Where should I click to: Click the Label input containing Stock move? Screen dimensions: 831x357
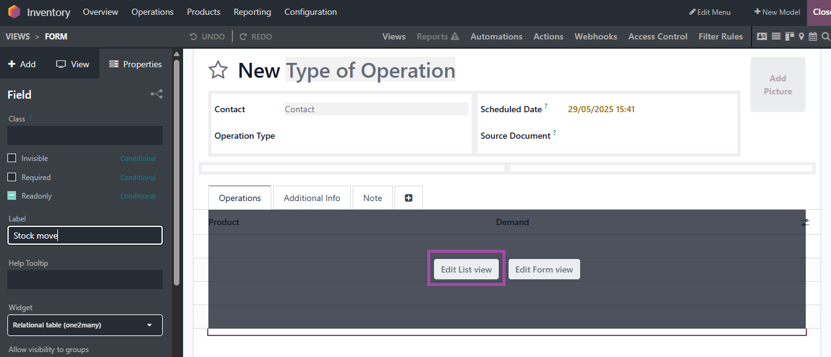(85, 236)
